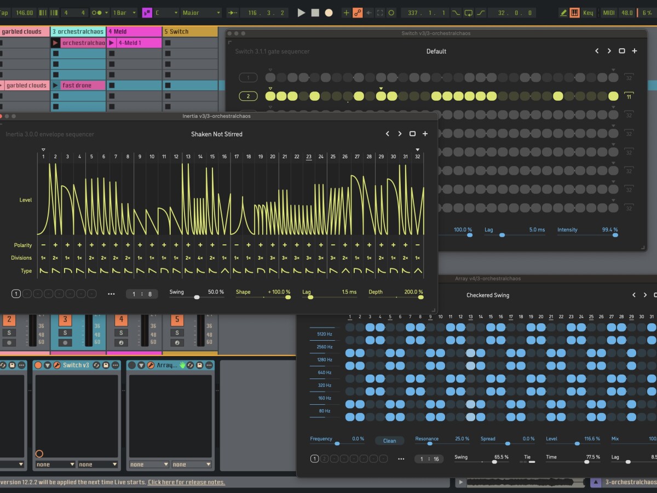Viewport: 657px width, 493px height.
Task: Click next preset arrow in Inertia window
Action: 400,134
